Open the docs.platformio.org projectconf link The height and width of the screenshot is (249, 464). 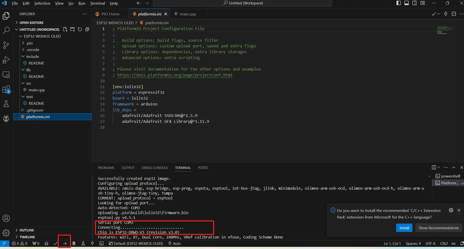175,75
